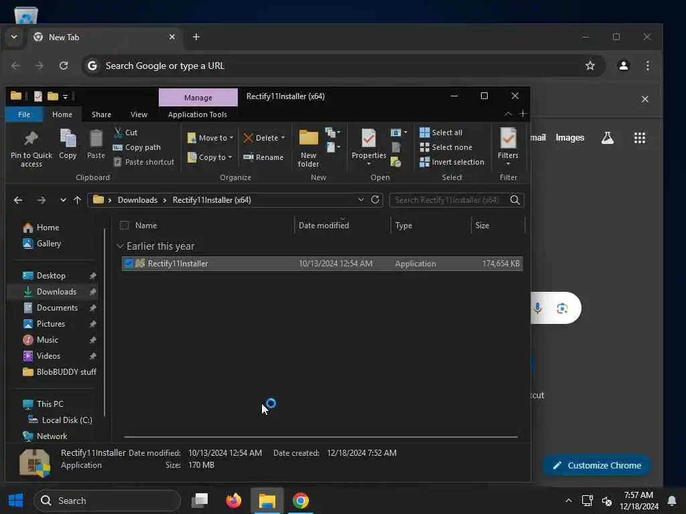This screenshot has width=686, height=514.
Task: Click Copy path in ribbon
Action: pyautogui.click(x=137, y=147)
